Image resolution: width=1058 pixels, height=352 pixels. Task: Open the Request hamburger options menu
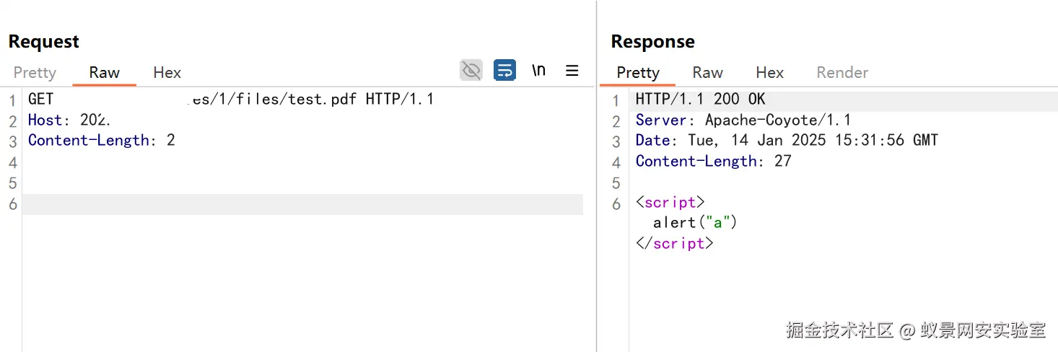[572, 70]
